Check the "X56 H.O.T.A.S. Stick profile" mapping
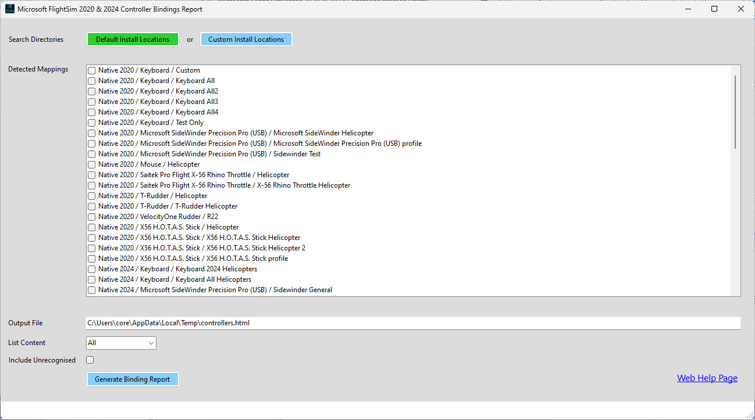Screen dimensions: 755x420 coord(92,259)
